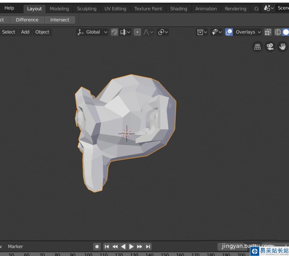Toggle auto keying record button
Viewport: 289px width, 256px height.
[x=97, y=246]
